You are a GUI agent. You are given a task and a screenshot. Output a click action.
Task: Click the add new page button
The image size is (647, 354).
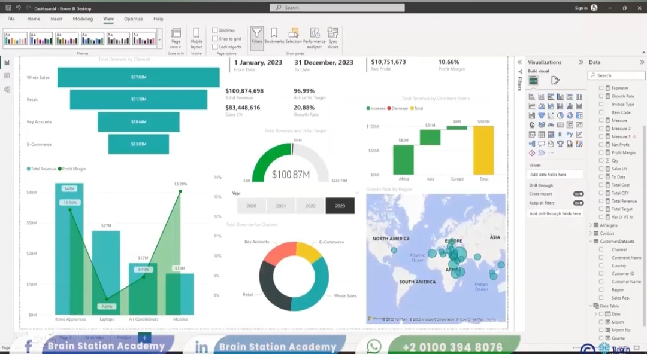[144, 338]
